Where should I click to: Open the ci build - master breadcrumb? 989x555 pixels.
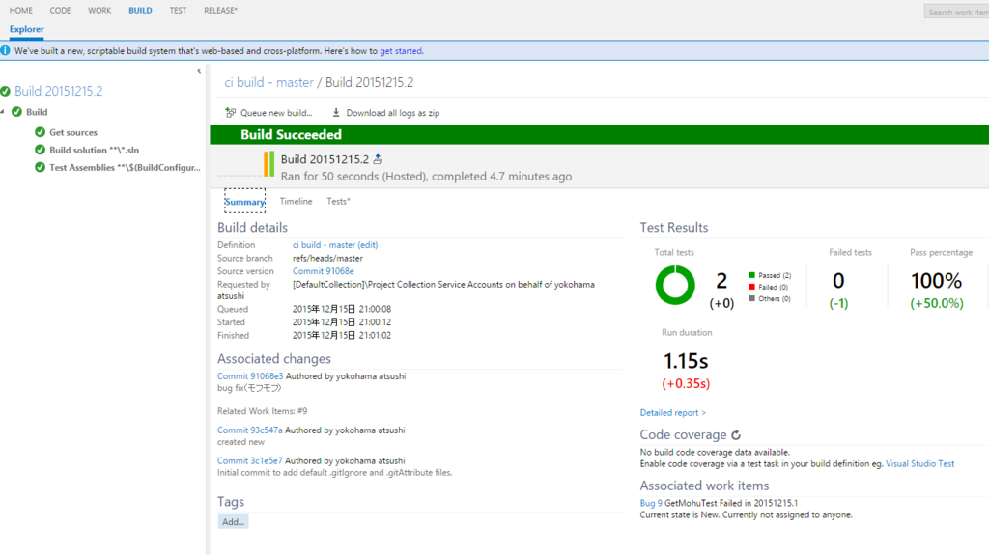point(268,83)
